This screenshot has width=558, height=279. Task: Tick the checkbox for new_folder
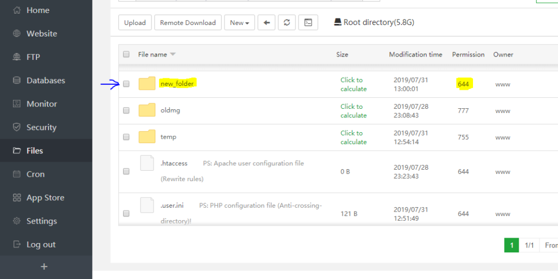pos(126,84)
